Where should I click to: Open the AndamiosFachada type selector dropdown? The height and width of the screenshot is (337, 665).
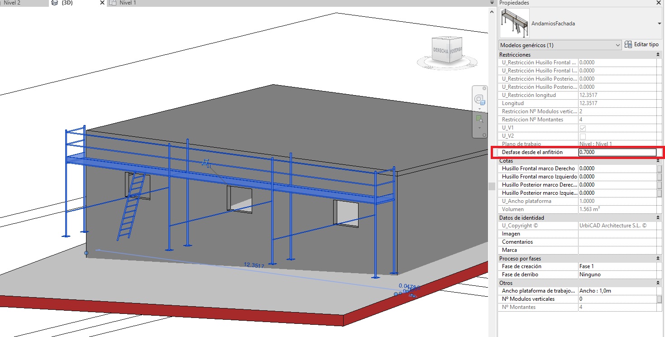click(659, 24)
